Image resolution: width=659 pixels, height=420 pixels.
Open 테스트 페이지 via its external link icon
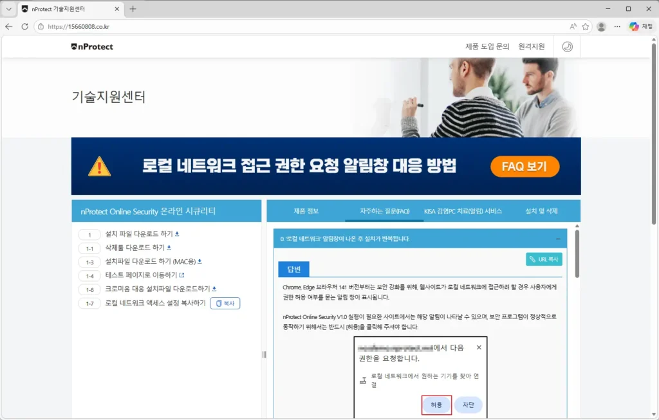point(183,275)
